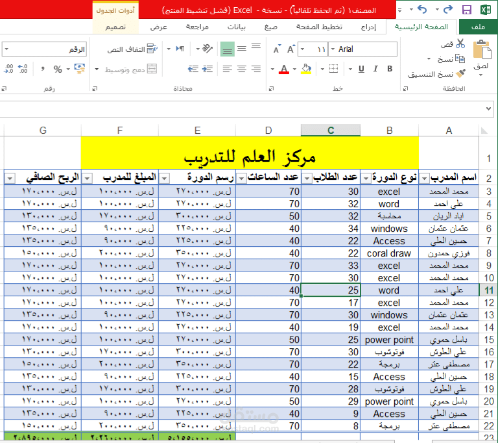Open filter for نوع الدورة column
498x443 pixels.
366,179
